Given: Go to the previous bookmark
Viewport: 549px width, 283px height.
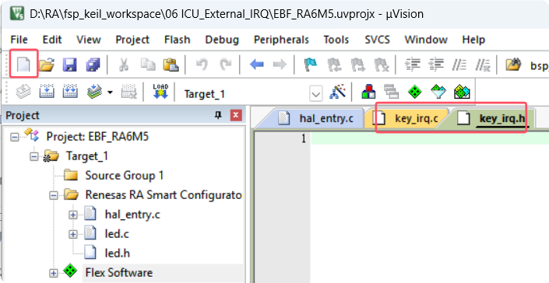Looking at the screenshot, I should click(x=334, y=65).
